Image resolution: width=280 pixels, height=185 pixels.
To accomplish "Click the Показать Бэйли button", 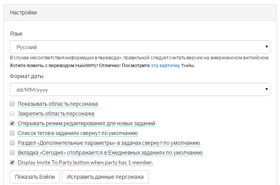I will (x=34, y=177).
